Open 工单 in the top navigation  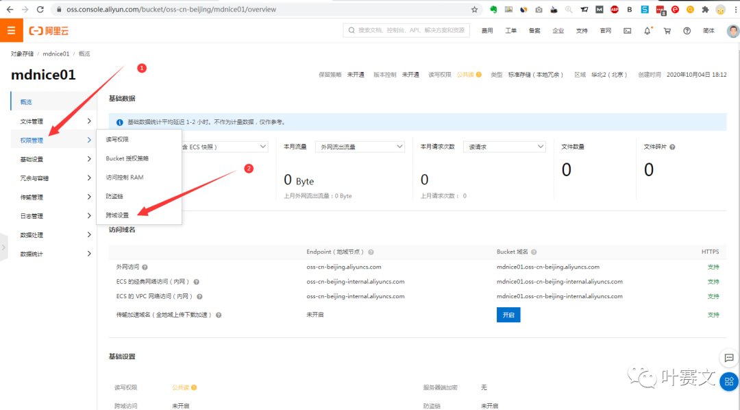click(510, 31)
